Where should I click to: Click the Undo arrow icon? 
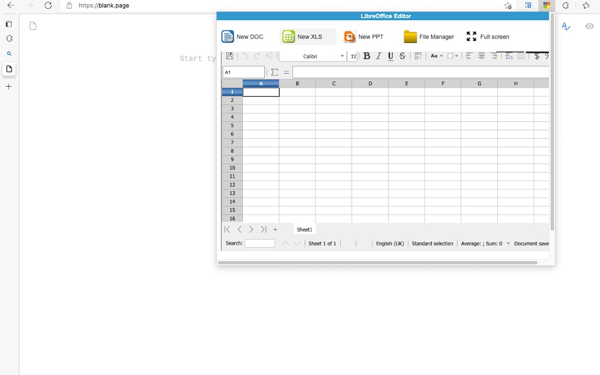[245, 56]
